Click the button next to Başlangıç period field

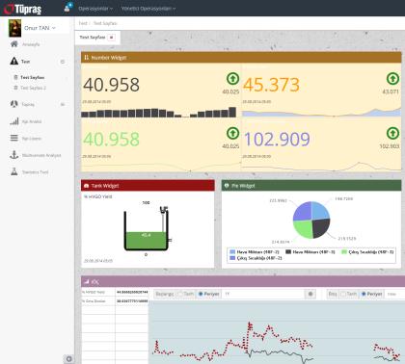click(310, 294)
